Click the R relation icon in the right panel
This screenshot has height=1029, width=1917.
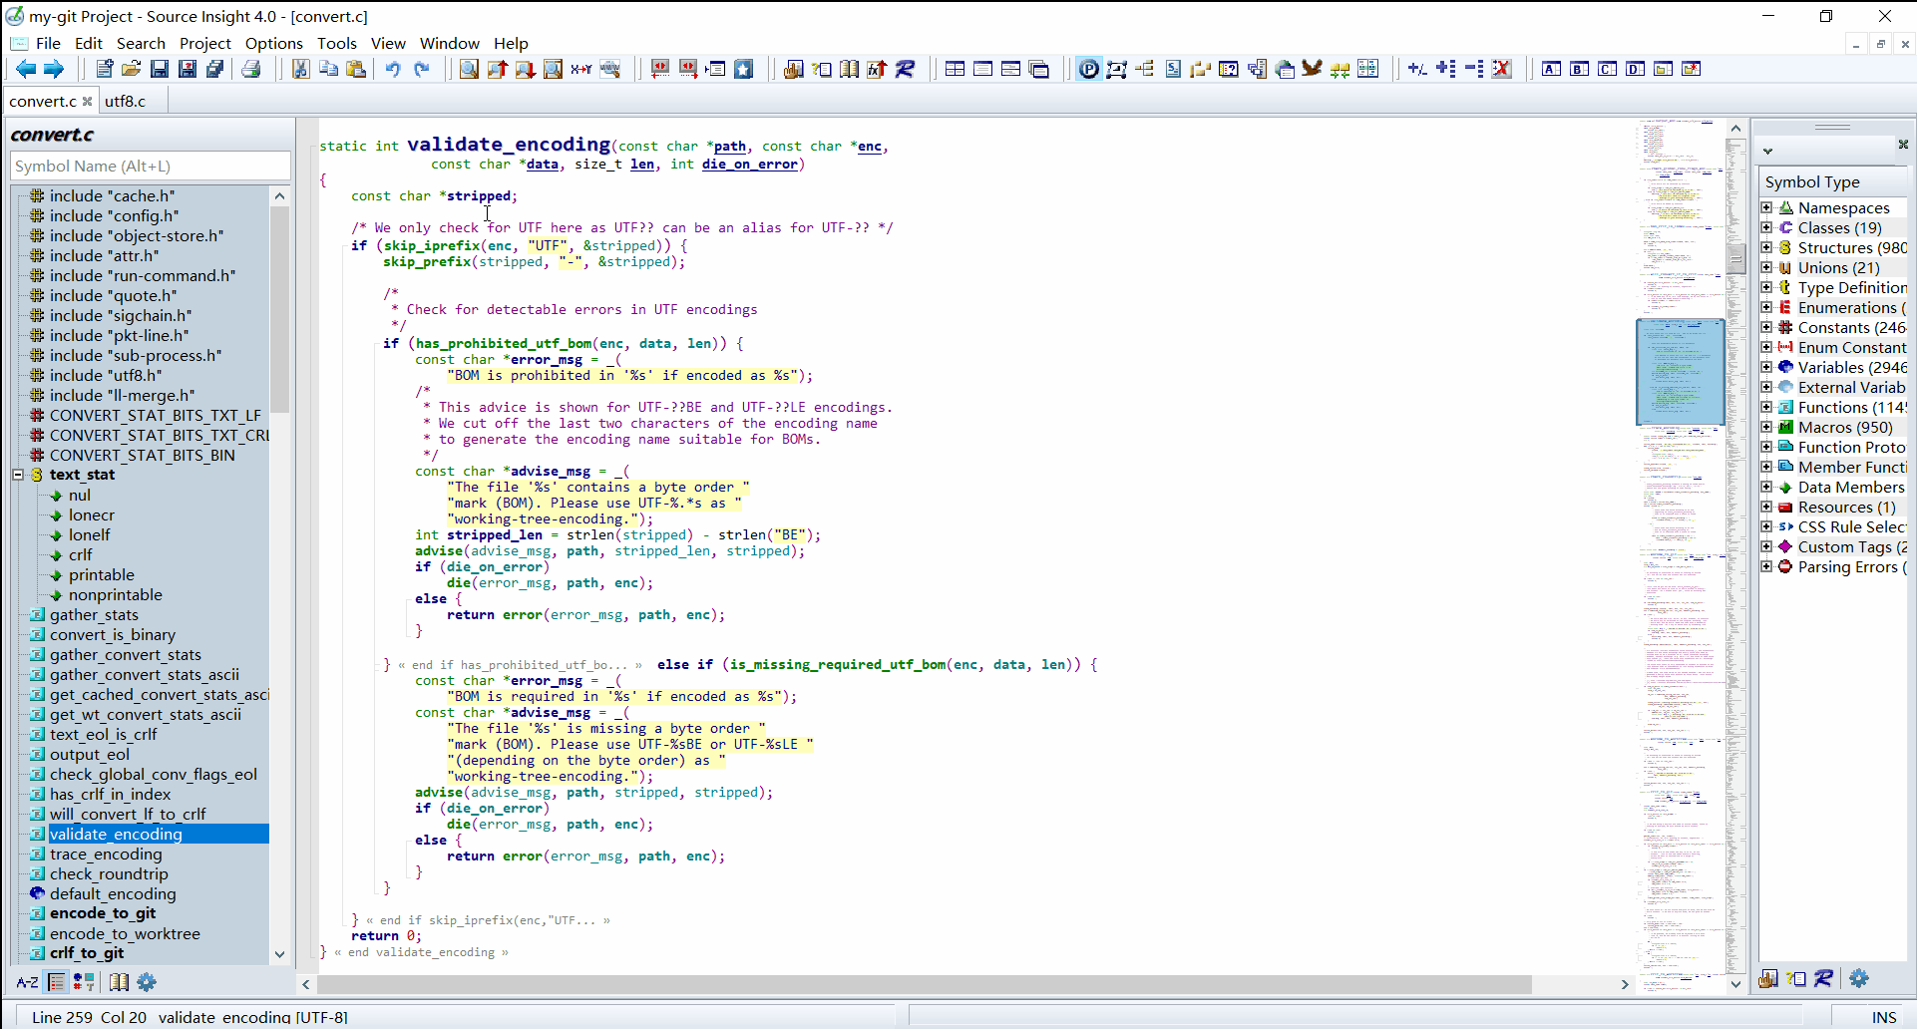(1823, 978)
